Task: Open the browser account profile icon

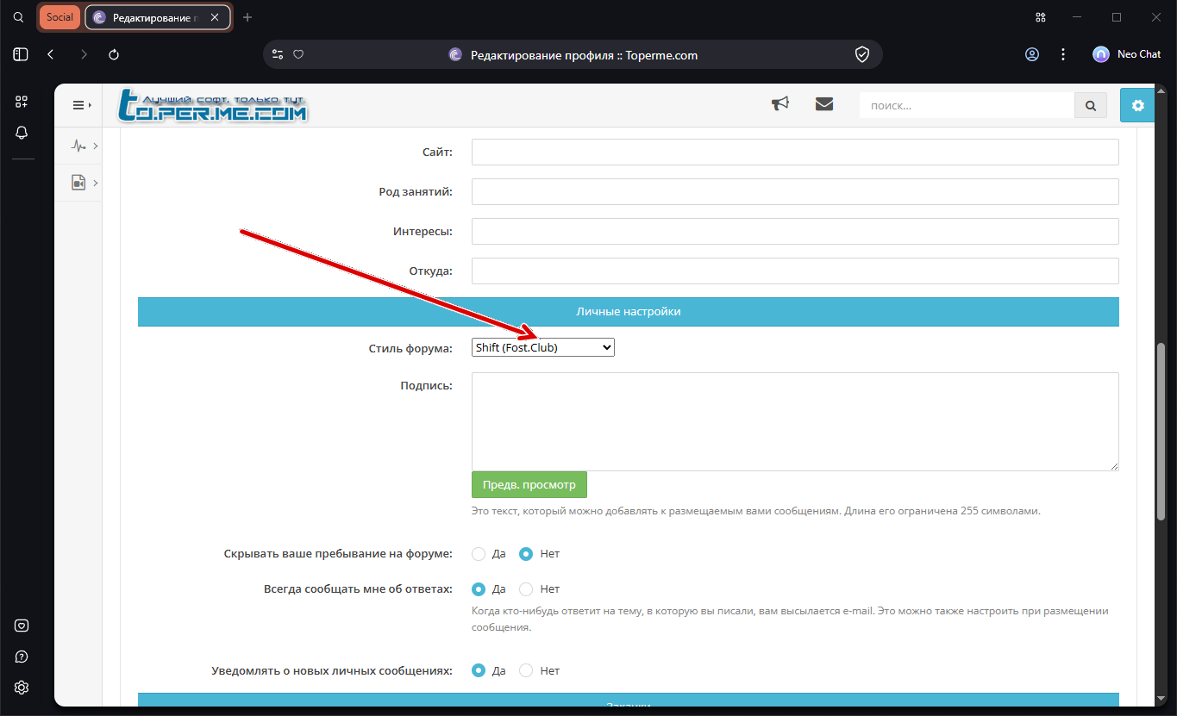Action: click(1032, 54)
